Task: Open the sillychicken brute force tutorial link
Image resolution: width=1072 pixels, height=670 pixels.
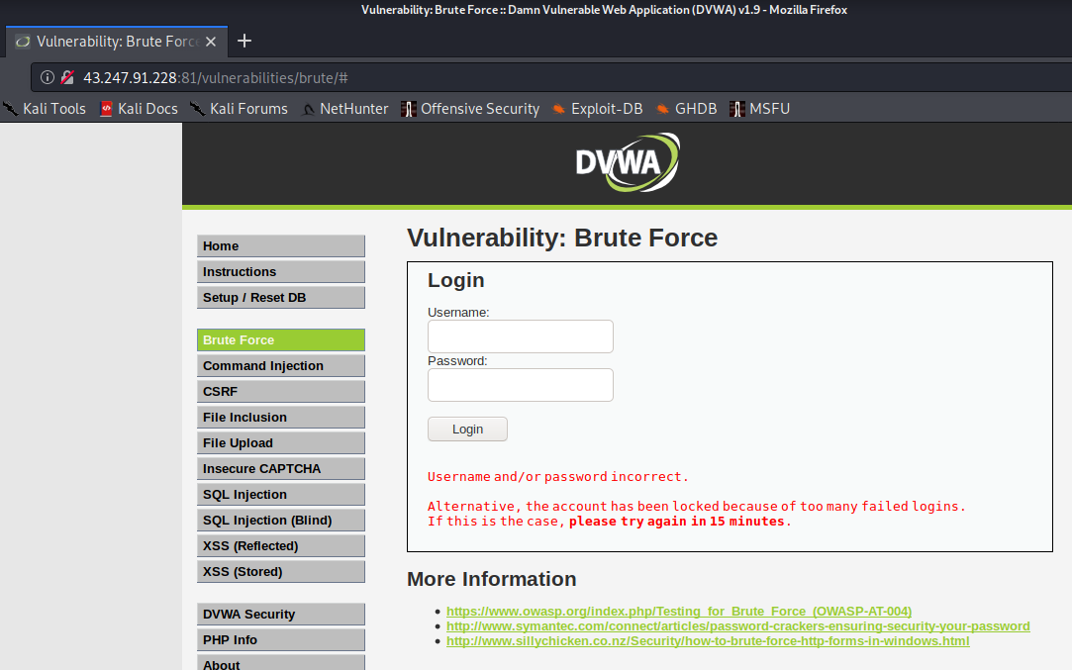Action: [708, 640]
